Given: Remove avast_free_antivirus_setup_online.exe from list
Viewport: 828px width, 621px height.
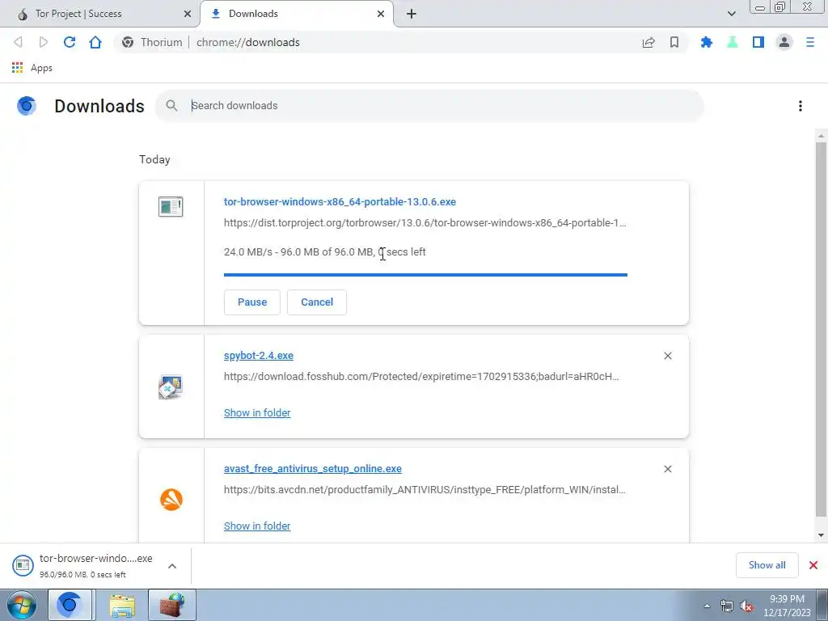Looking at the screenshot, I should coord(667,469).
